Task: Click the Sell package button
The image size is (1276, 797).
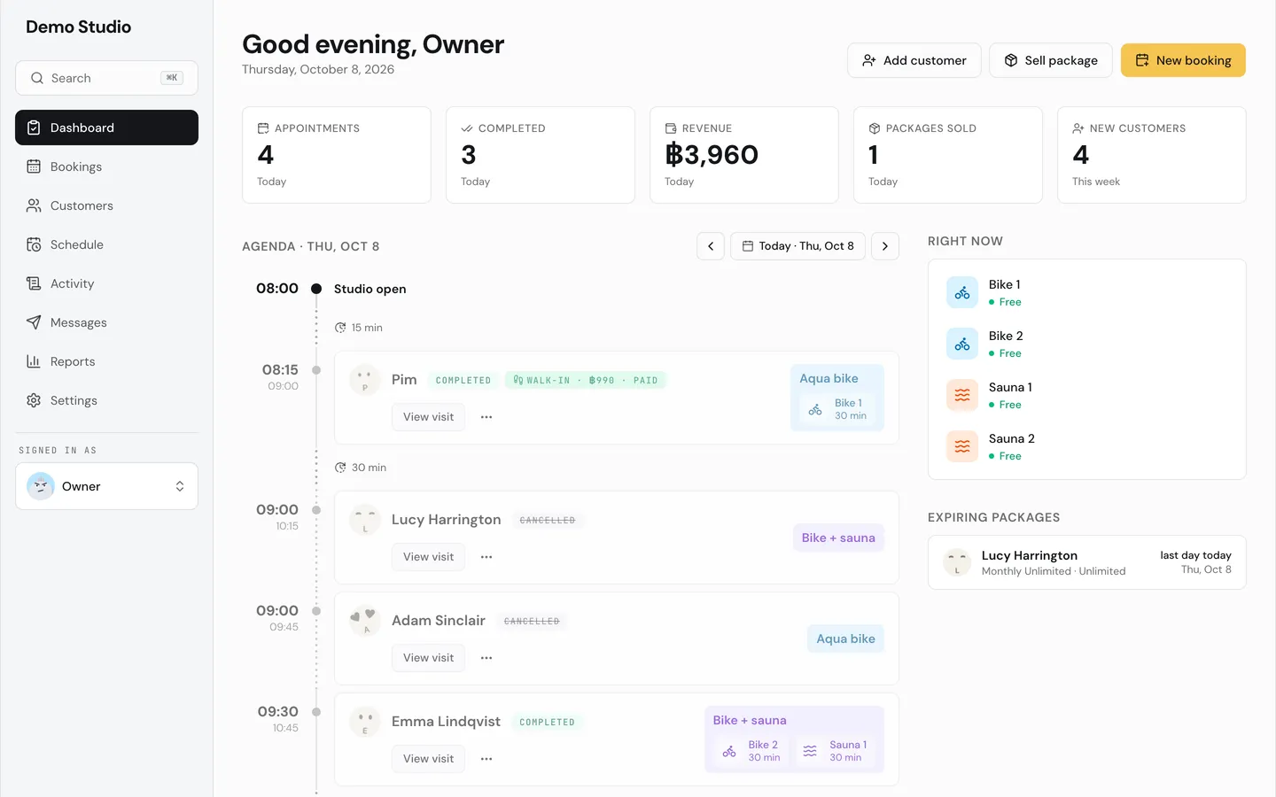Action: coord(1050,60)
